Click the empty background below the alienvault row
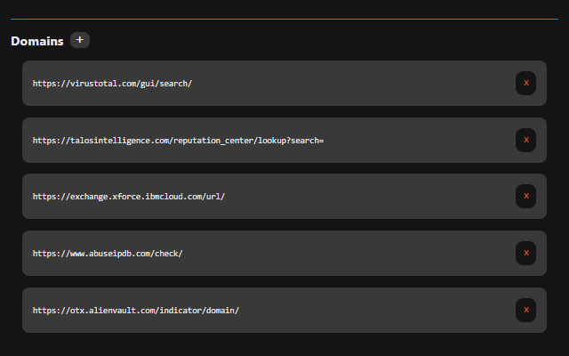Screen dimensions: 569x356 (284, 345)
